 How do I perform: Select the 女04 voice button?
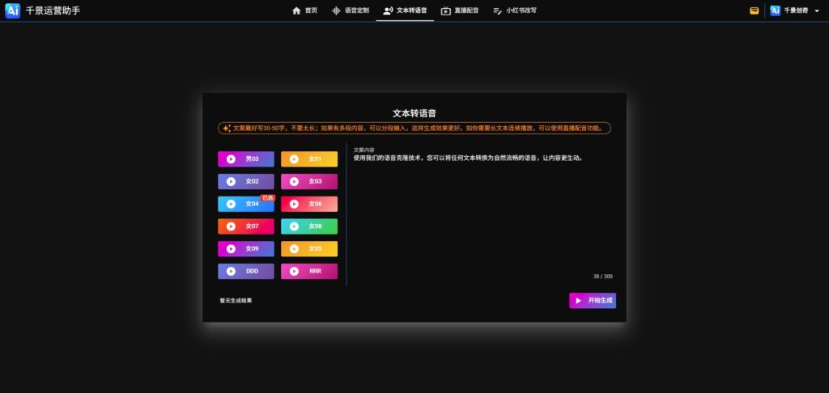pos(246,204)
